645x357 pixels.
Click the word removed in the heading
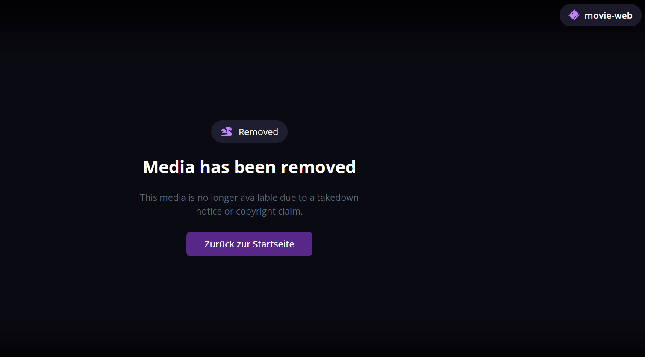(318, 167)
